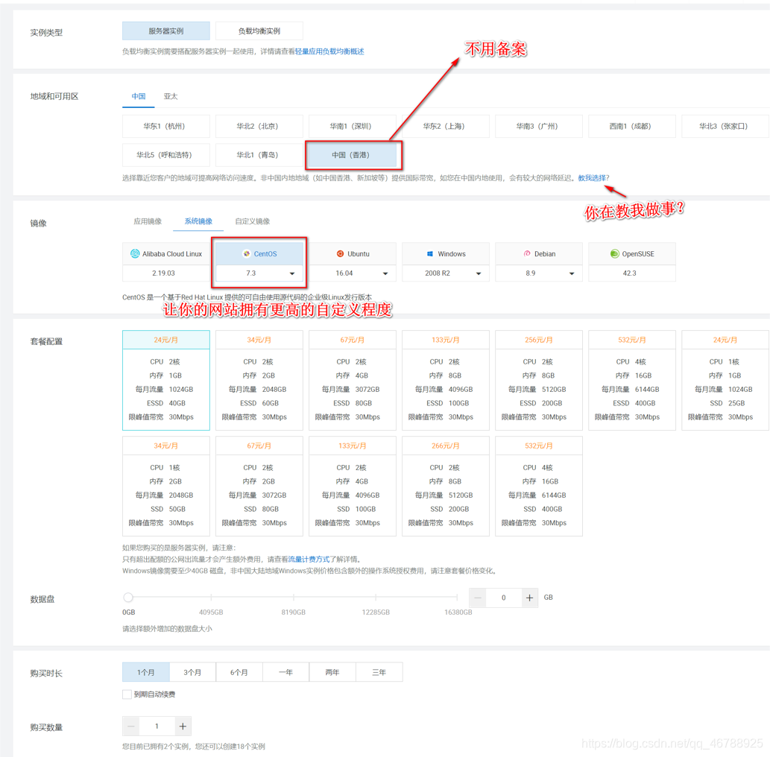Click the Alibaba Cloud Linux logo icon
Viewport: 770px width, 757px height.
[x=135, y=253]
